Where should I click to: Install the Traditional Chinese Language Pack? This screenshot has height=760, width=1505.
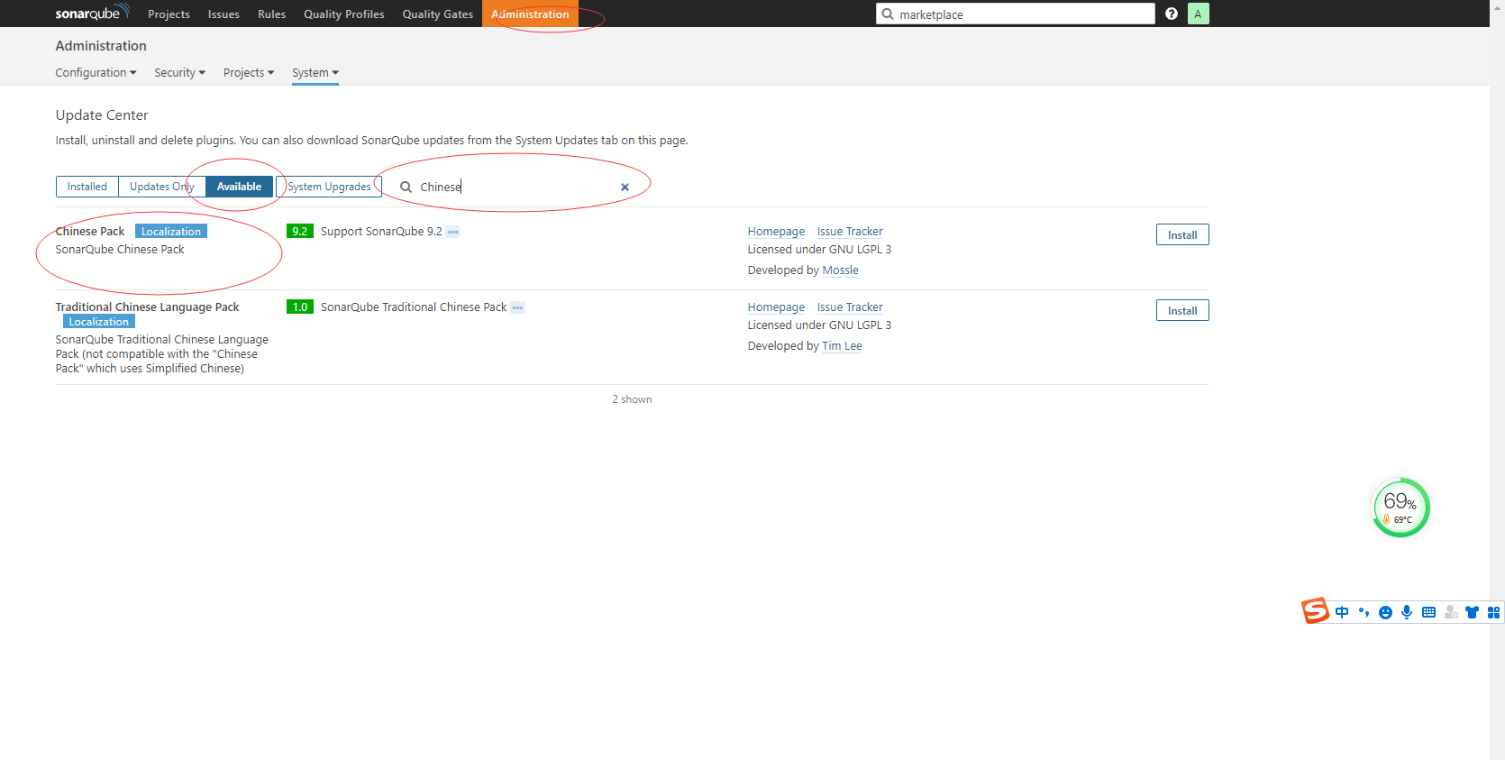click(x=1182, y=310)
